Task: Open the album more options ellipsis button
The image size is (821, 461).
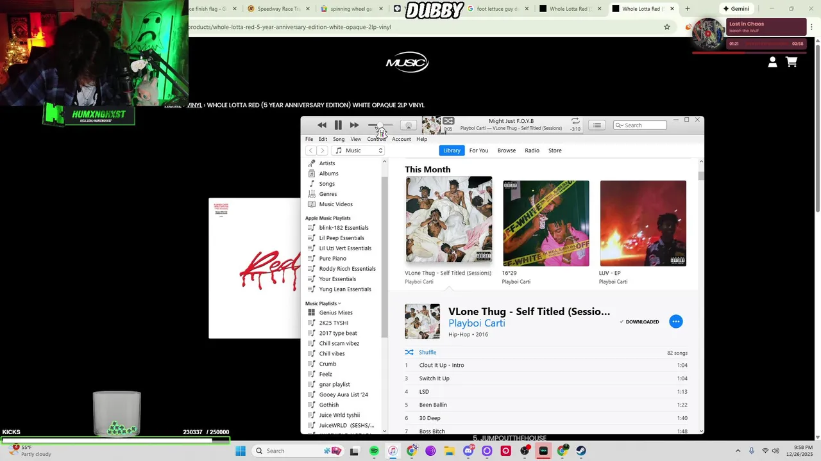Action: (x=675, y=321)
